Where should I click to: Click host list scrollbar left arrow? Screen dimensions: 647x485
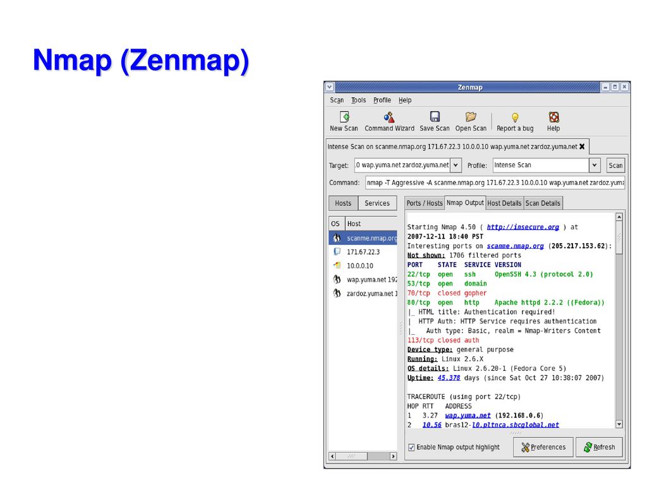tap(332, 456)
